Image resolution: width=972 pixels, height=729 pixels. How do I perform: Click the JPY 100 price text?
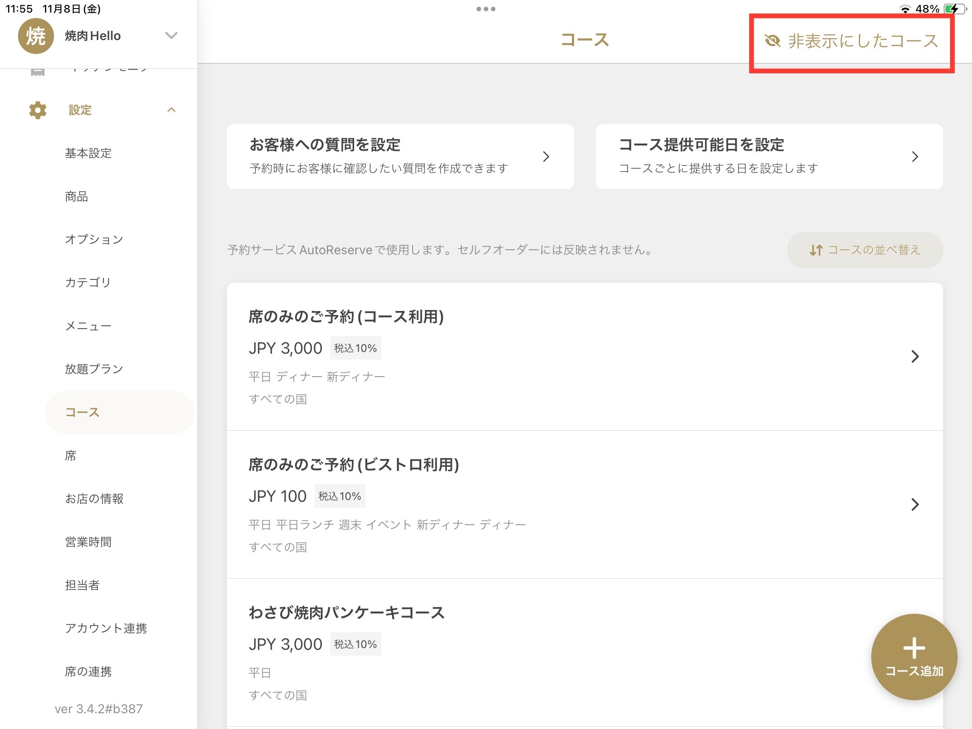pyautogui.click(x=278, y=496)
